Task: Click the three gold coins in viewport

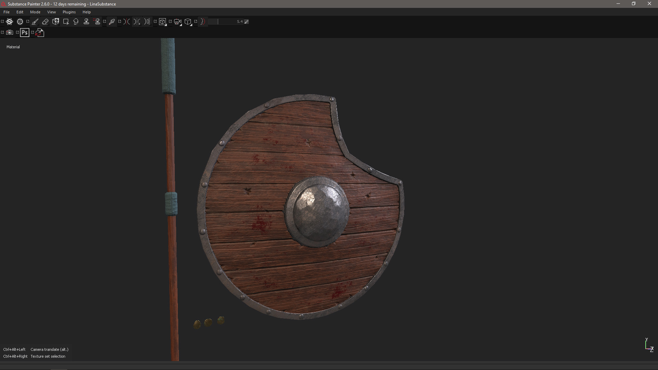Action: coord(209,322)
